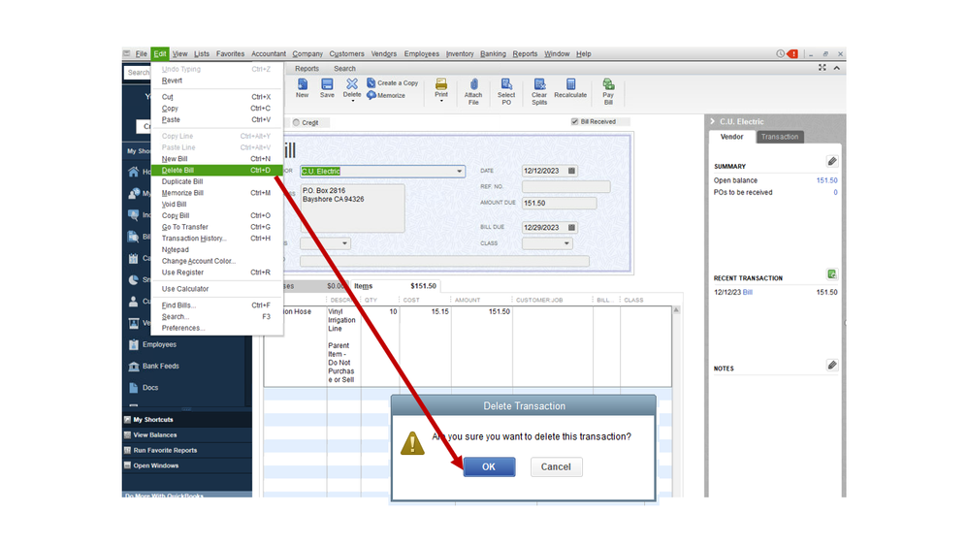The height and width of the screenshot is (545, 969).
Task: Switch to the Transaction tab
Action: pyautogui.click(x=779, y=137)
